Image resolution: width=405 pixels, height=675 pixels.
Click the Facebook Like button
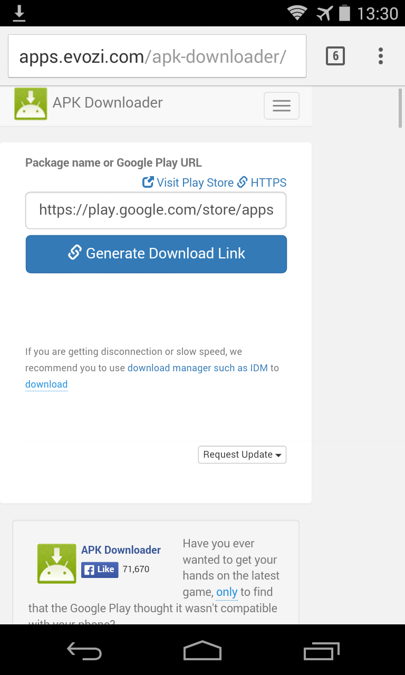coord(100,570)
